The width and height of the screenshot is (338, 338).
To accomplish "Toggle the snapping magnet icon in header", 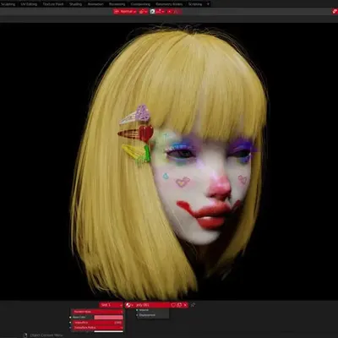I will (153, 12).
